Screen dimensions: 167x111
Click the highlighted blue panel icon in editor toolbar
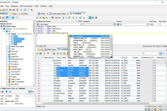coord(90,18)
